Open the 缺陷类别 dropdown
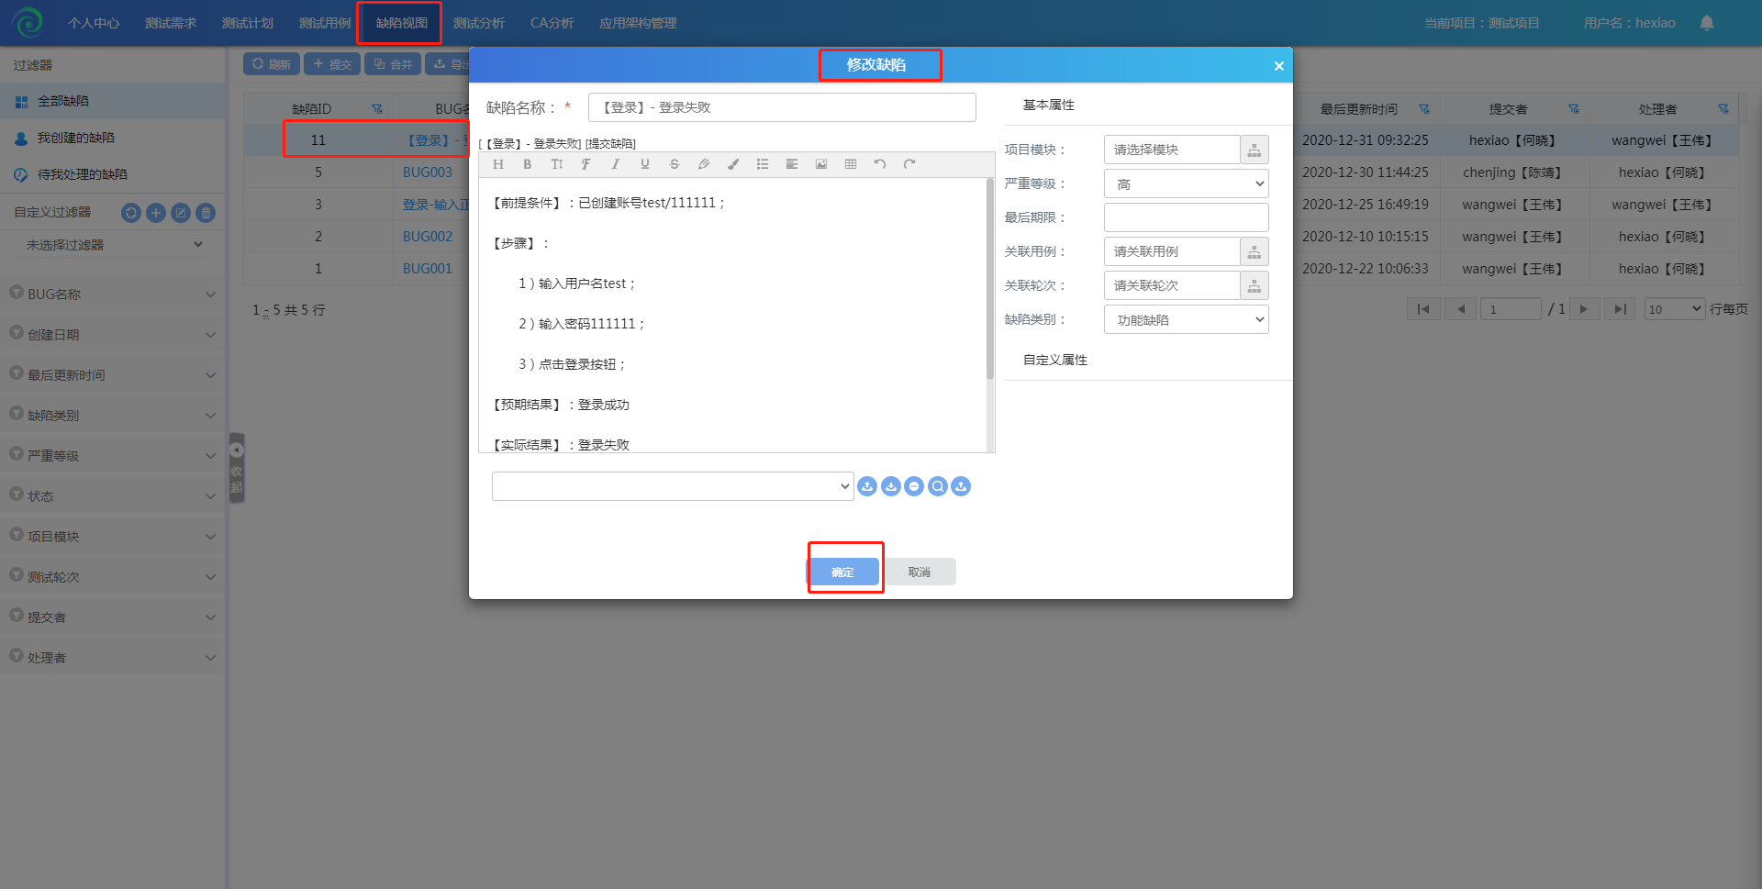 click(1186, 319)
